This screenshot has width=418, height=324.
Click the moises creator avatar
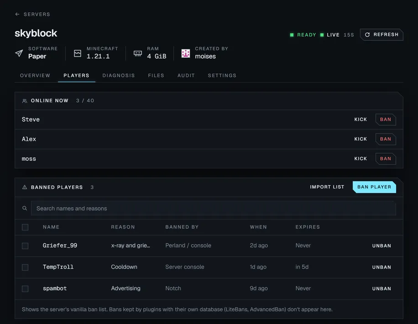coord(186,53)
